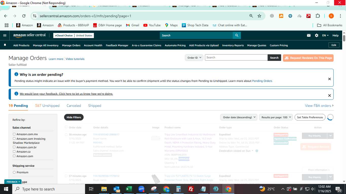Click the Chrome back arrow
Image resolution: width=346 pixels, height=194 pixels.
[6, 16]
